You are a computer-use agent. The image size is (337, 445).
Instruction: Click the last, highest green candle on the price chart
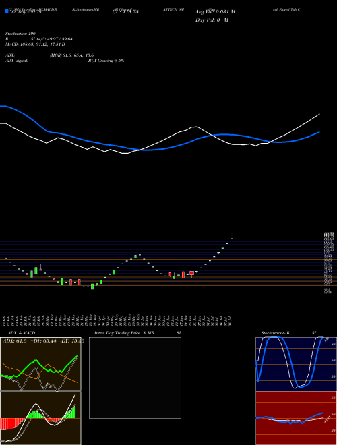[x=231, y=239]
